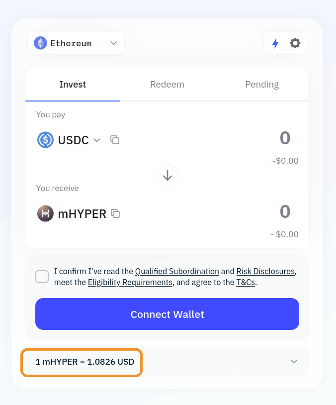Open the Qualified Subordination link
Viewport: 336px width, 405px height.
[177, 272]
